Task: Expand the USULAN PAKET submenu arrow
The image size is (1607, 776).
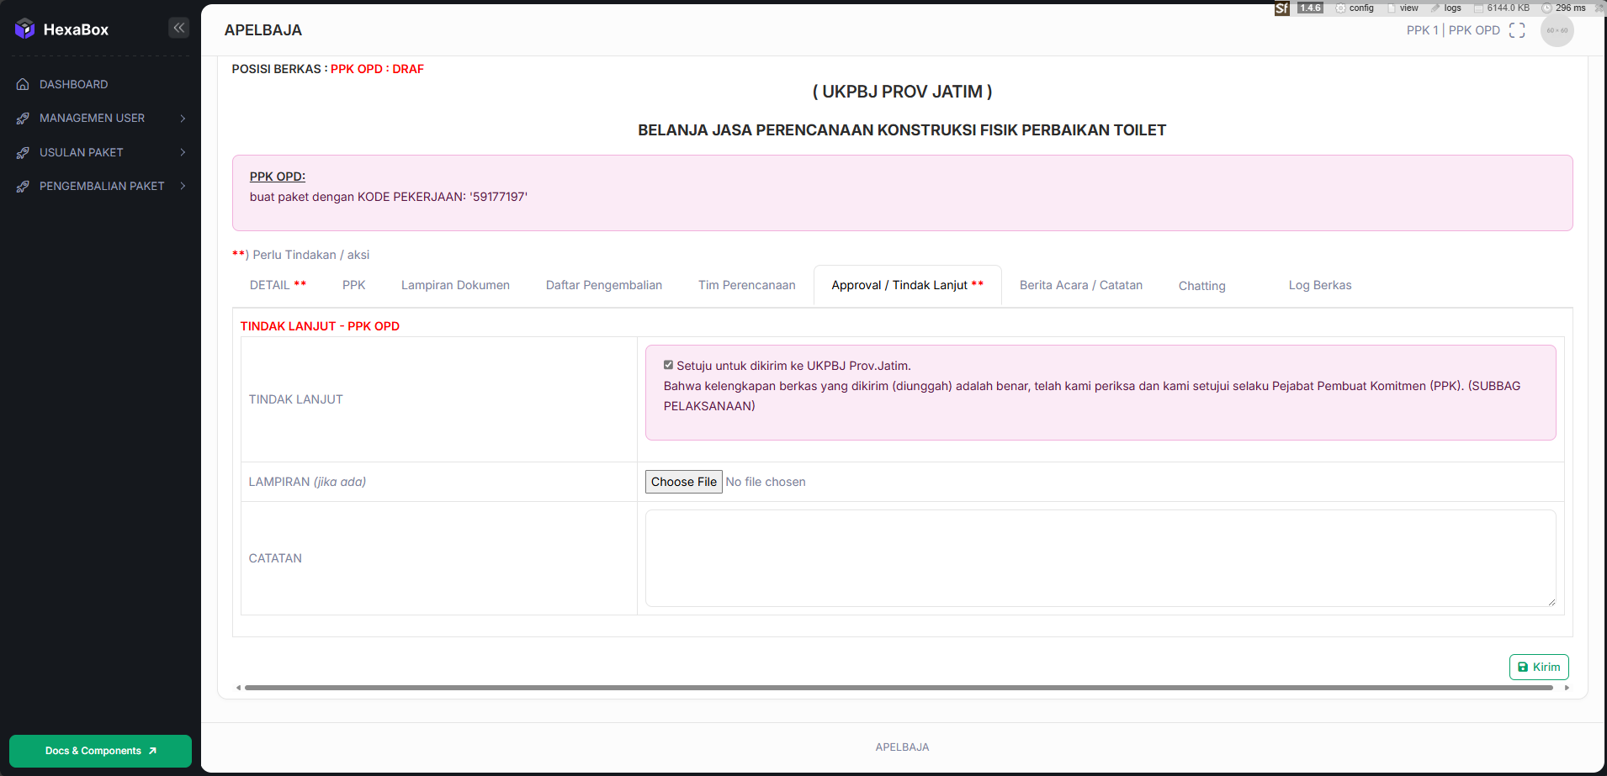Action: tap(183, 152)
